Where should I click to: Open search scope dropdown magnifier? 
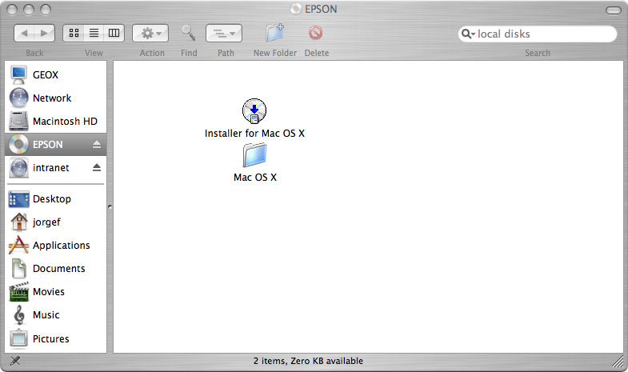tap(468, 34)
